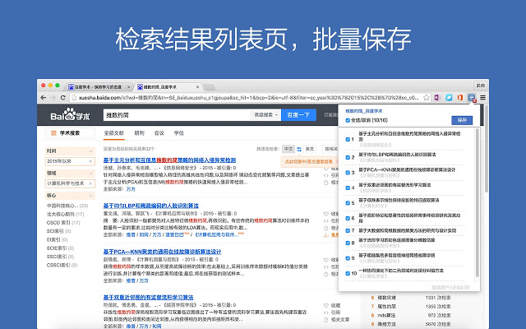The image size is (526, 329).
Task: Click the 万方 source link of first result
Action: point(131,189)
